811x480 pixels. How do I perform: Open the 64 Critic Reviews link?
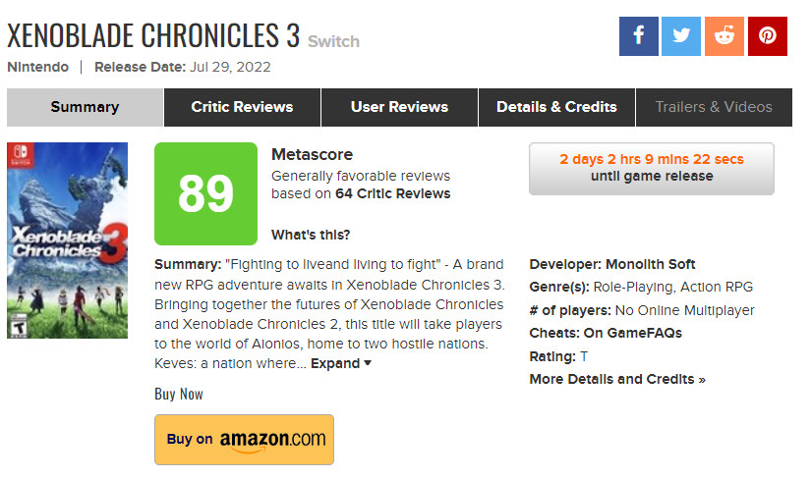[x=393, y=193]
